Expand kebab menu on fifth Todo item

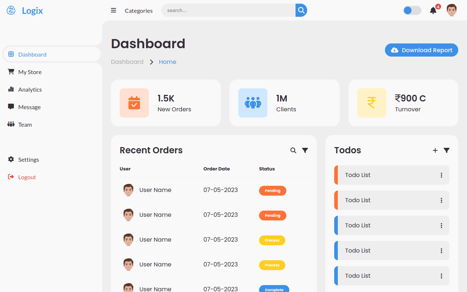point(441,276)
